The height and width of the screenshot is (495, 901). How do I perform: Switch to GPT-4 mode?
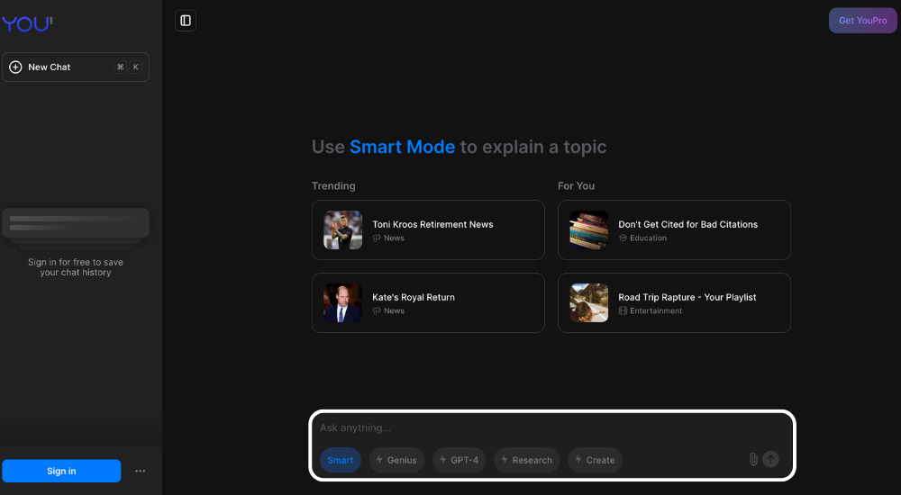coord(460,460)
